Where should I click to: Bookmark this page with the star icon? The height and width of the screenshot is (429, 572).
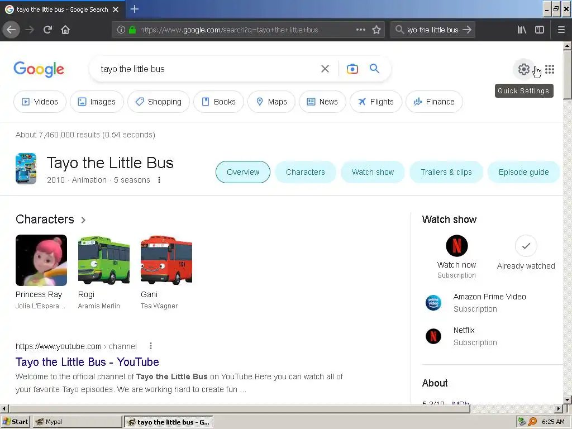pos(376,30)
